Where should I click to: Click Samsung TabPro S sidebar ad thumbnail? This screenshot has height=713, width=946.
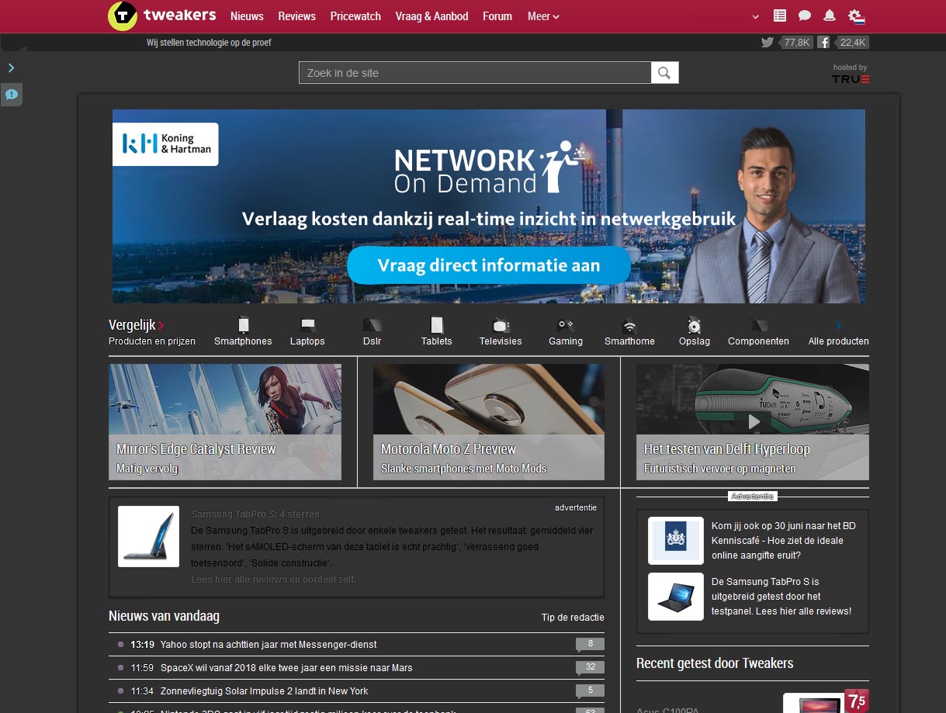676,597
